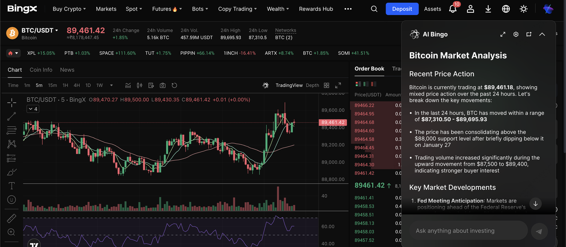Switch to the Coin Info tab
Viewport: 566px width, 247px height.
tap(41, 70)
